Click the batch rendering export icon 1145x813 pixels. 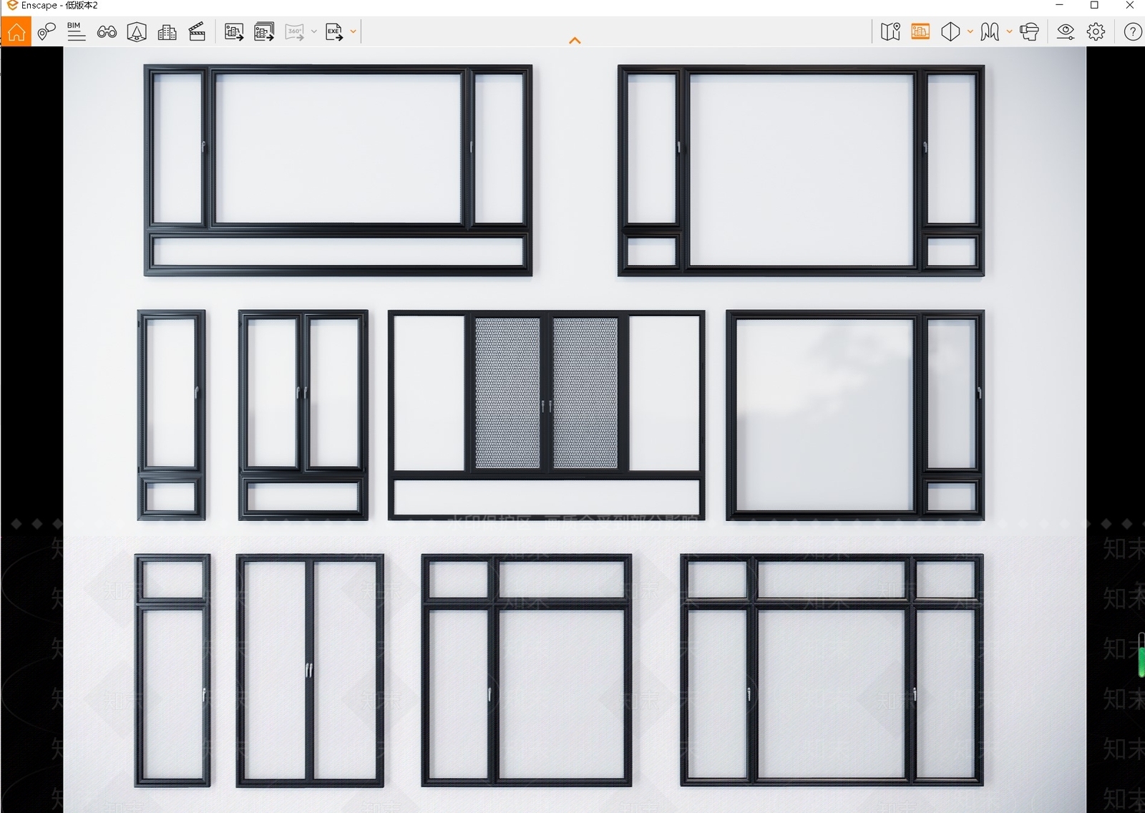tap(264, 31)
